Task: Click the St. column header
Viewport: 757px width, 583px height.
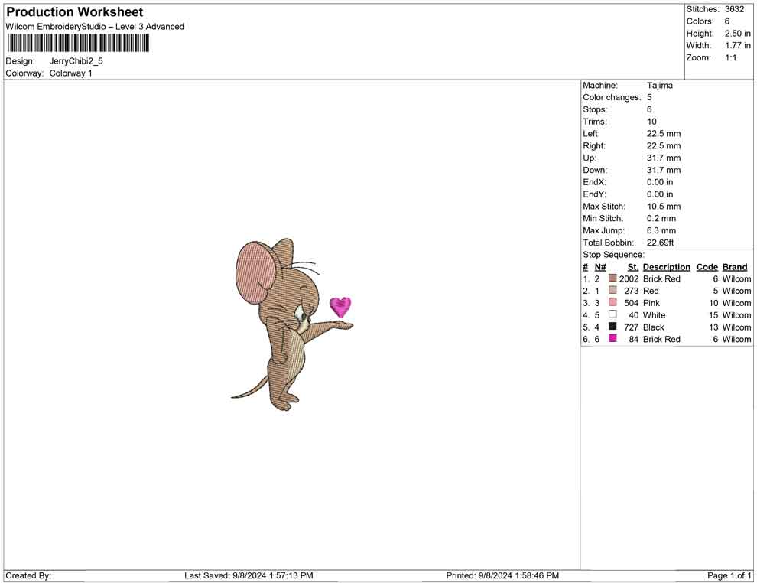Action: 633,266
